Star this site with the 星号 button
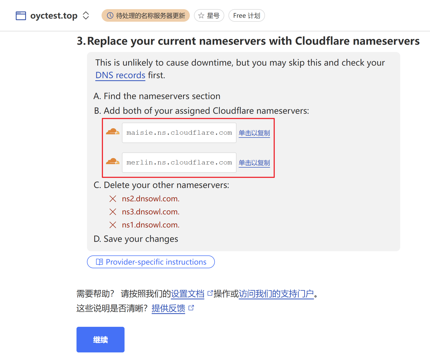This screenshot has width=430, height=354. point(209,16)
